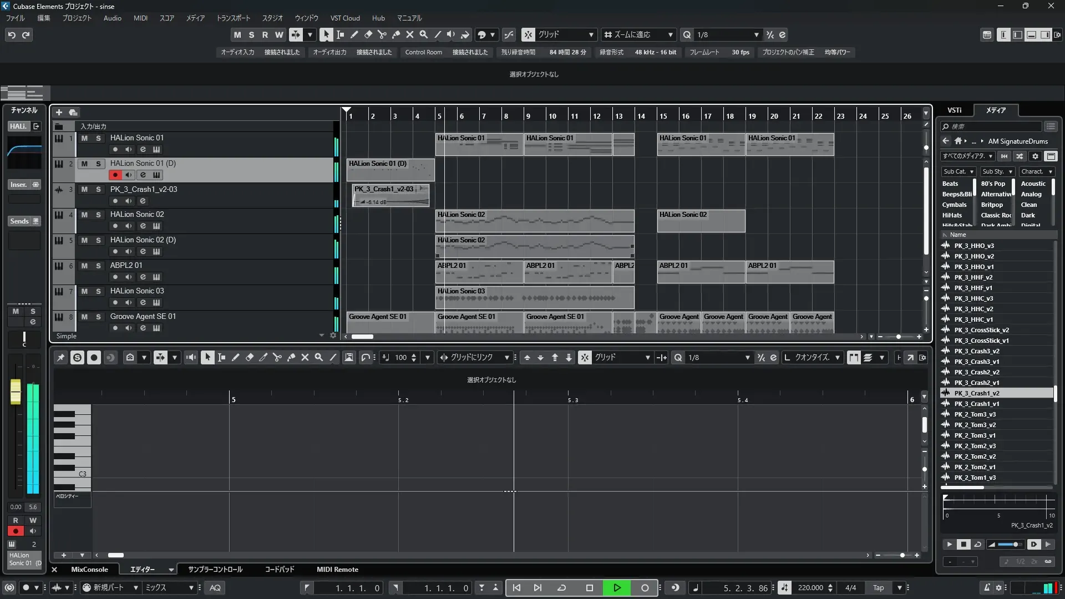Open the VSTi panel tab
The height and width of the screenshot is (599, 1065).
coord(954,110)
